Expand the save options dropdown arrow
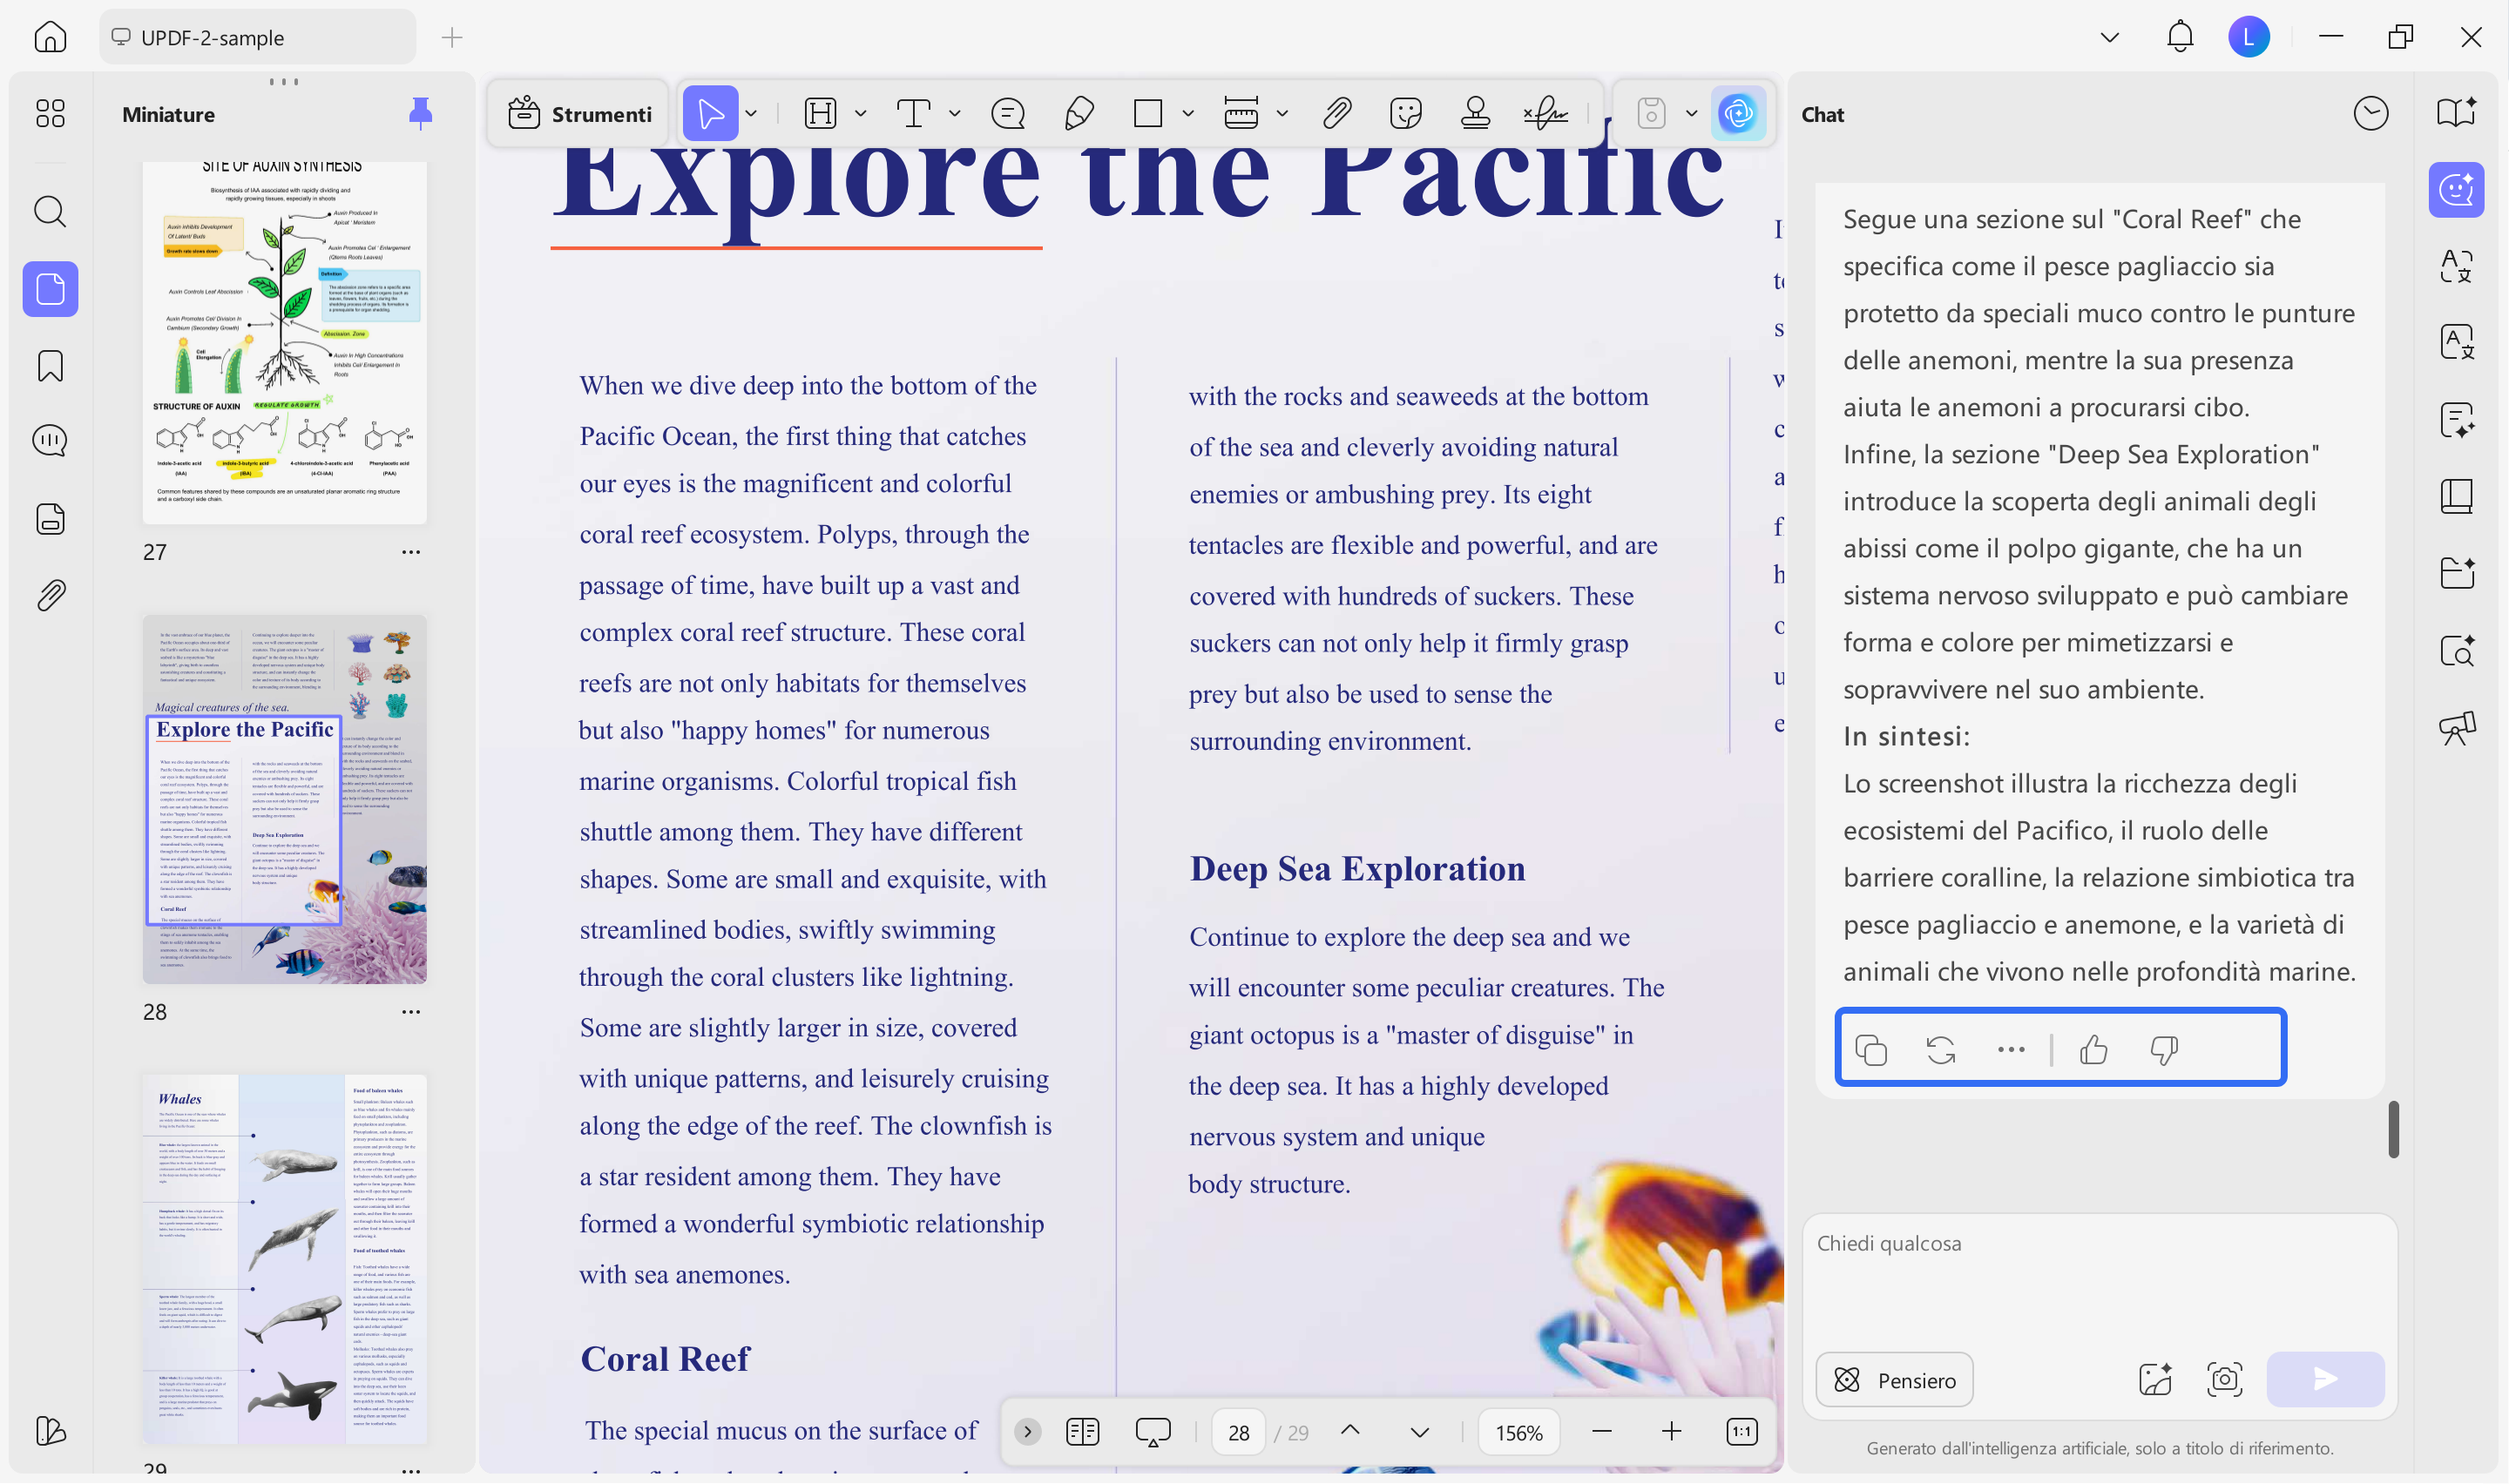 [1692, 113]
